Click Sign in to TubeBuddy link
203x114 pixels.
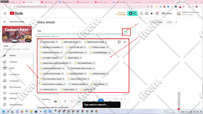tap(122, 13)
